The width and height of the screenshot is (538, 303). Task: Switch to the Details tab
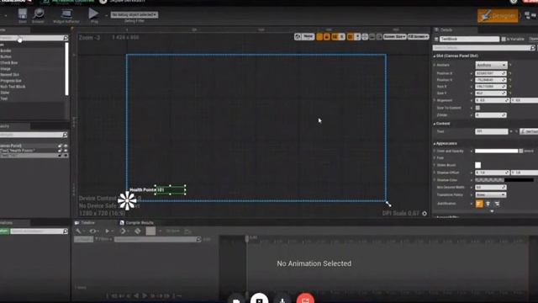coord(446,30)
